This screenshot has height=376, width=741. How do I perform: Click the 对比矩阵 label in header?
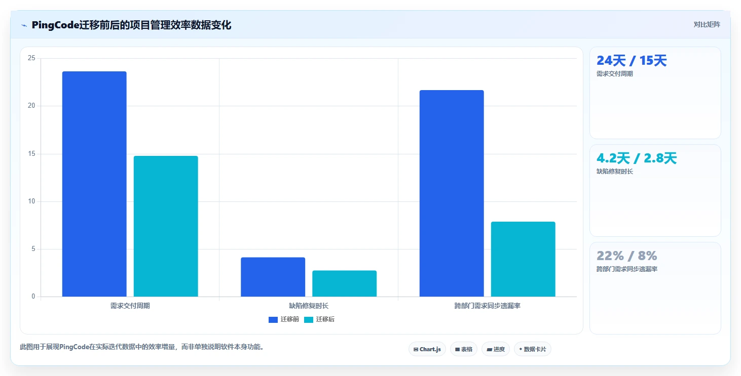point(707,24)
